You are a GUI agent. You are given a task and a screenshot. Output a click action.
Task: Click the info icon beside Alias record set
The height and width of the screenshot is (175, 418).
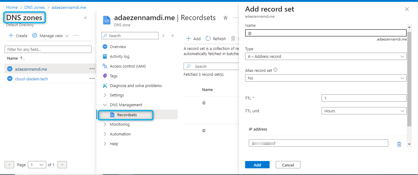click(275, 70)
